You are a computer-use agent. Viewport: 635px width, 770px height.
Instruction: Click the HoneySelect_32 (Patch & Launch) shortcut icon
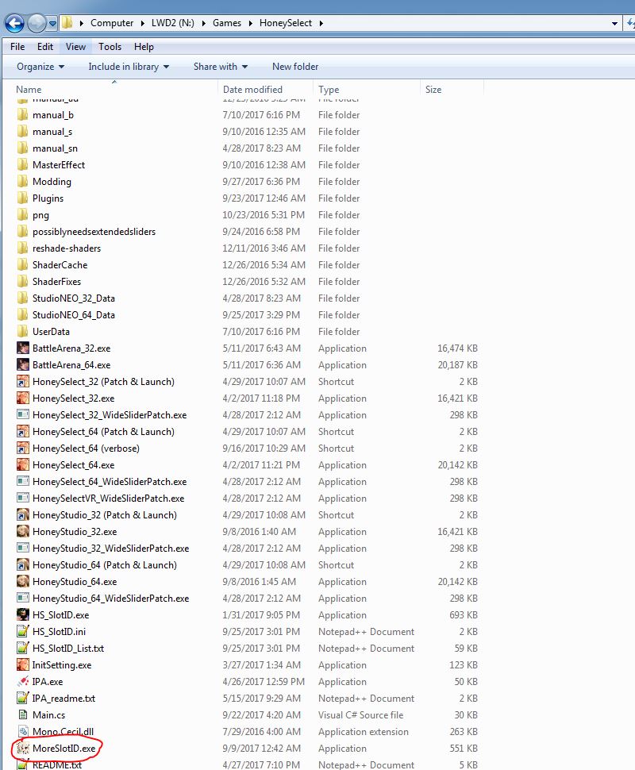pos(22,382)
